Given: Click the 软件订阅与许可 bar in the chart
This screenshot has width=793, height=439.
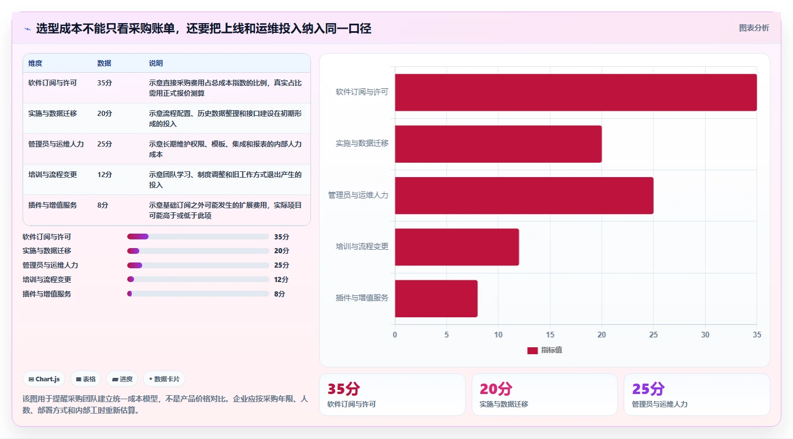Looking at the screenshot, I should tap(576, 92).
